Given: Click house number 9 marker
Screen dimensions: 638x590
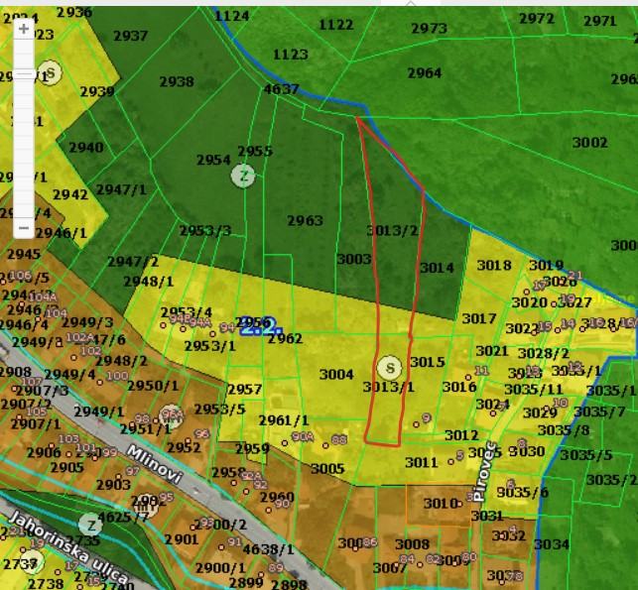Looking at the screenshot, I should 426,417.
